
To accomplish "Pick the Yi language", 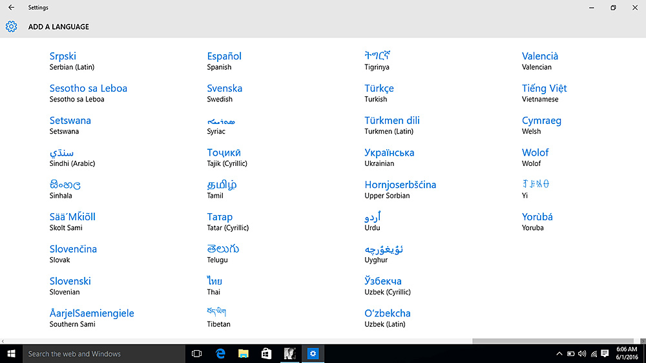I will coord(535,189).
